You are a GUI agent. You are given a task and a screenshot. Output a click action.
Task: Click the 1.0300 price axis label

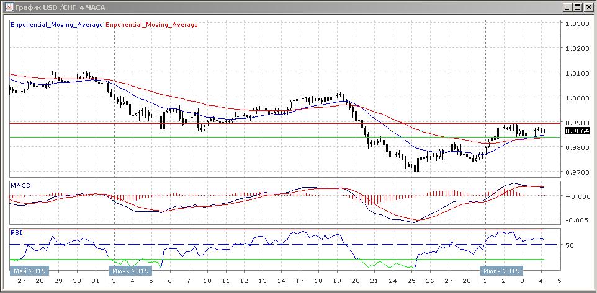[x=577, y=24]
